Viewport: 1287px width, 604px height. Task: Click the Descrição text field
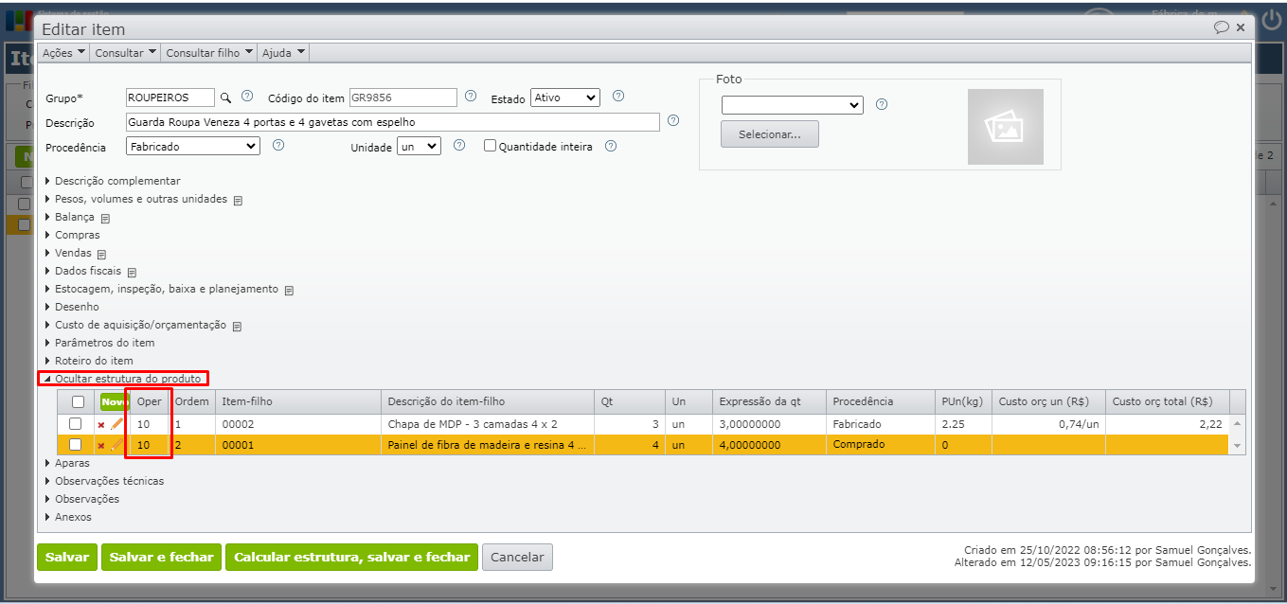pyautogui.click(x=392, y=122)
